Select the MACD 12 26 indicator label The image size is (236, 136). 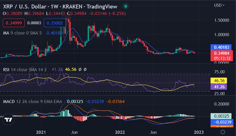pos(33,102)
